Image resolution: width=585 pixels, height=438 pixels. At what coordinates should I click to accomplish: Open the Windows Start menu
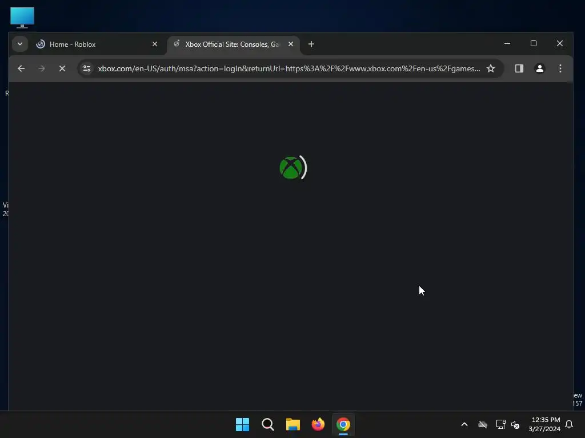click(x=242, y=424)
